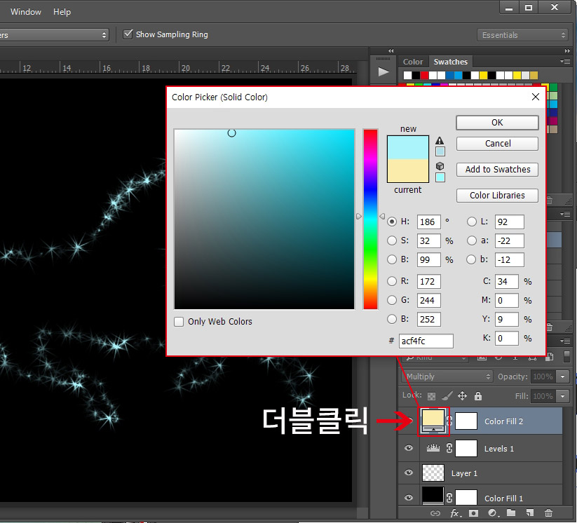Click the link layers icon in Layers panel
The width and height of the screenshot is (577, 523).
[x=435, y=513]
